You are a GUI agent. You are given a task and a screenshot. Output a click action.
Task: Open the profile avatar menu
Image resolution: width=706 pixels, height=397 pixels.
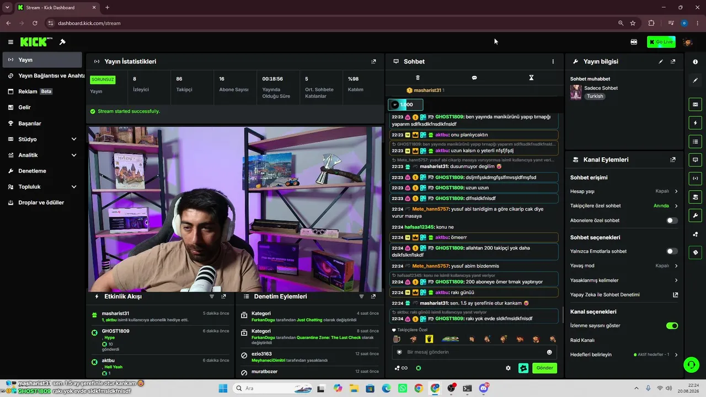(687, 42)
